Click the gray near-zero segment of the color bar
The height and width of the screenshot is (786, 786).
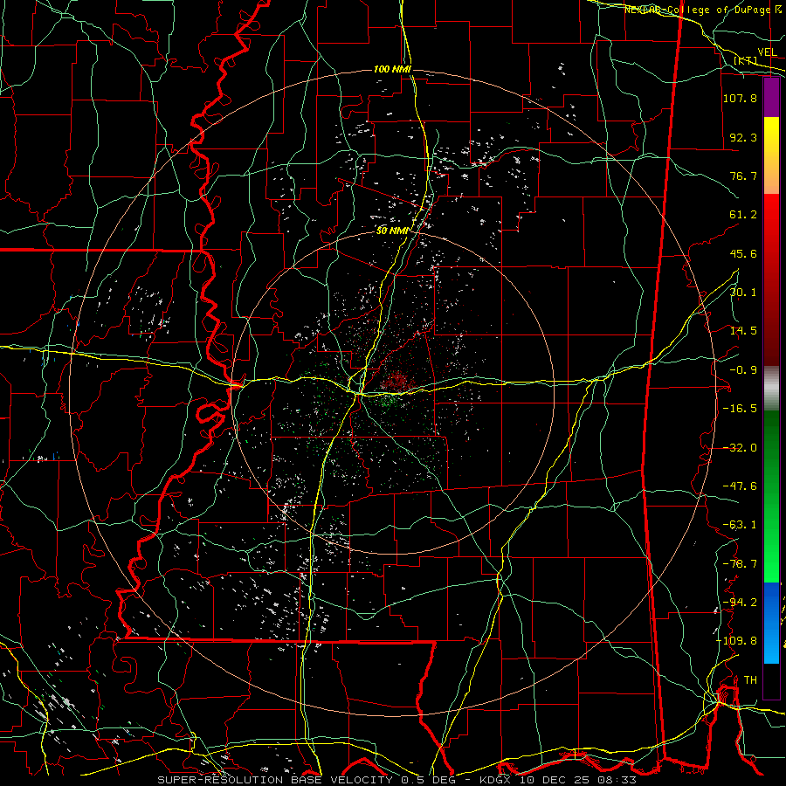(x=771, y=389)
